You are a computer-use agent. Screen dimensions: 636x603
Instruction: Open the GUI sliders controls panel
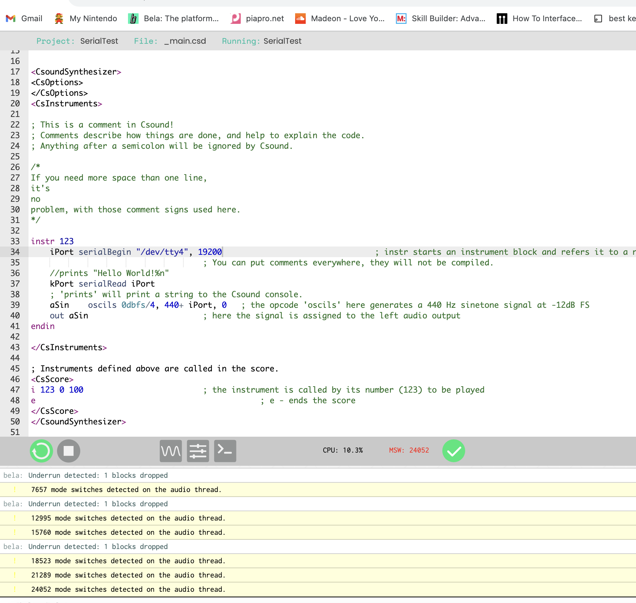(x=198, y=451)
